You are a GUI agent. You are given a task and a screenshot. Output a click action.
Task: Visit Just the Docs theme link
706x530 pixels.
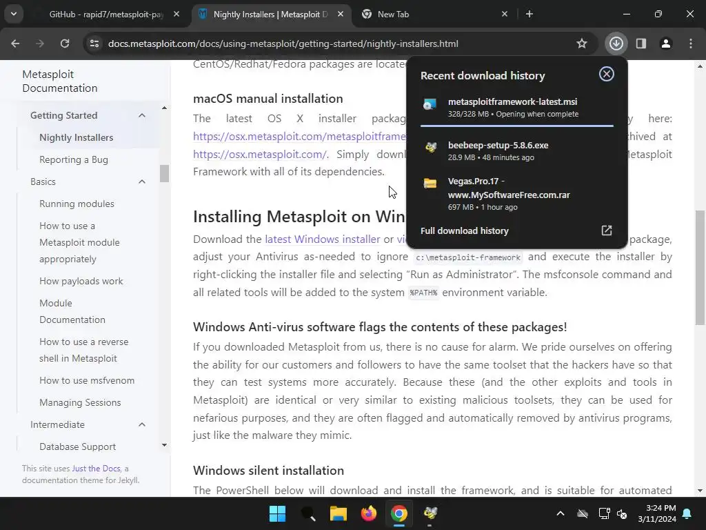[96, 469]
